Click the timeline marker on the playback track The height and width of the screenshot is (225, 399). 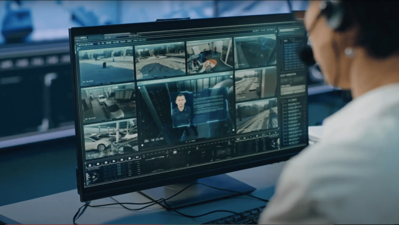[x=175, y=152]
